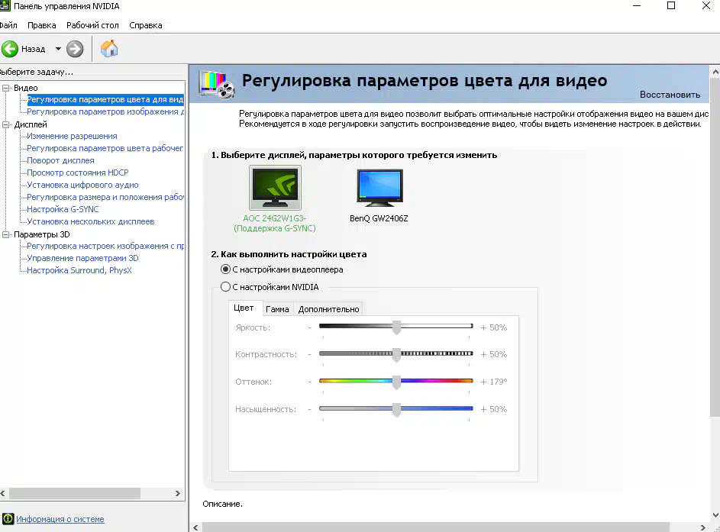Image resolution: width=720 pixels, height=532 pixels.
Task: Open 'Установка нескольких дисплеев' tree item
Action: pyautogui.click(x=90, y=221)
